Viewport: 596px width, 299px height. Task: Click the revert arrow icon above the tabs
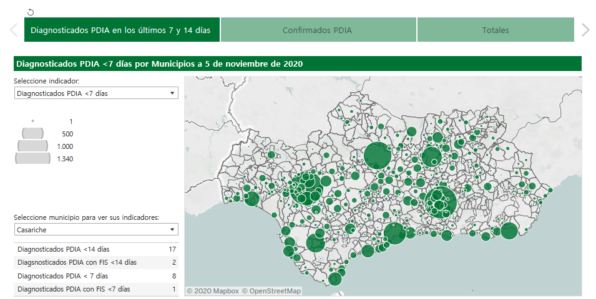[31, 12]
